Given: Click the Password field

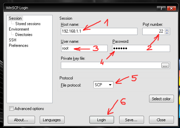Looking at the screenshot, I should [141, 48].
